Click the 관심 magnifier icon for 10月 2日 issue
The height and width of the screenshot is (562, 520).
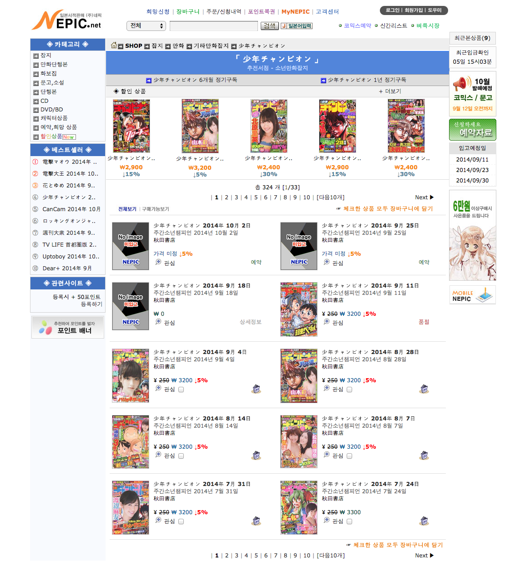(158, 262)
